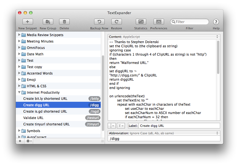The height and width of the screenshot is (166, 239).
Task: Expand the HTML & CSS group
Action: (19, 86)
